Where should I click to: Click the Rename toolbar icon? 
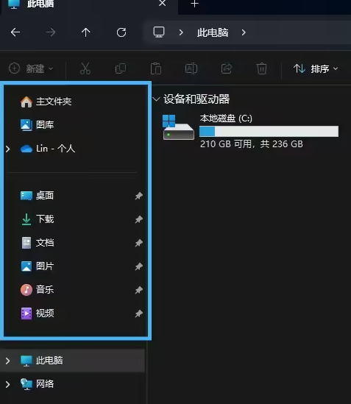pos(191,68)
